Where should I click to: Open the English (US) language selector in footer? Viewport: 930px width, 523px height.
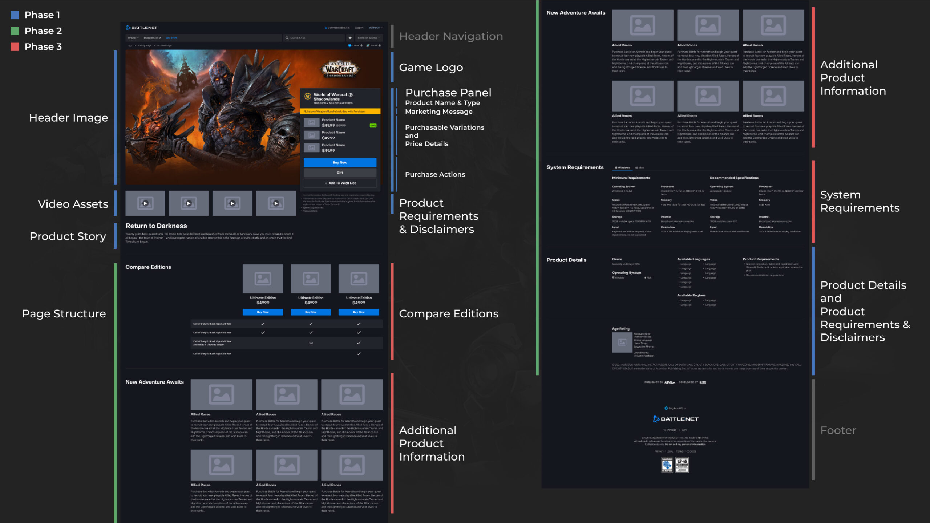675,408
